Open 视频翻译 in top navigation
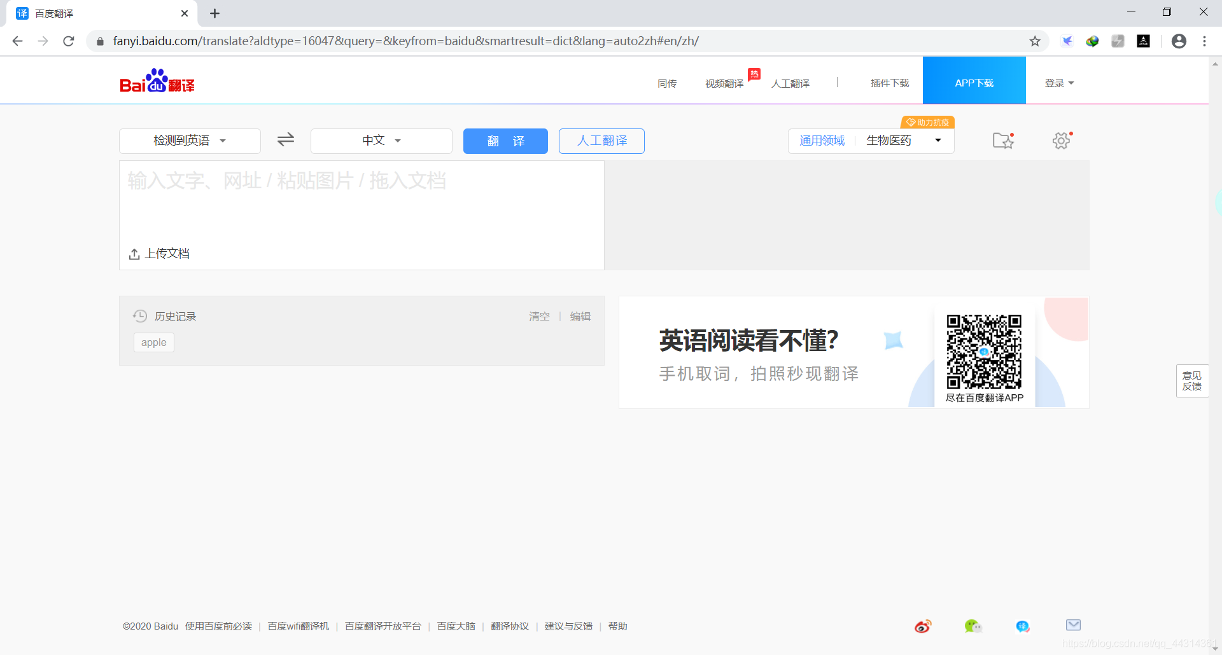1222x655 pixels. [724, 83]
